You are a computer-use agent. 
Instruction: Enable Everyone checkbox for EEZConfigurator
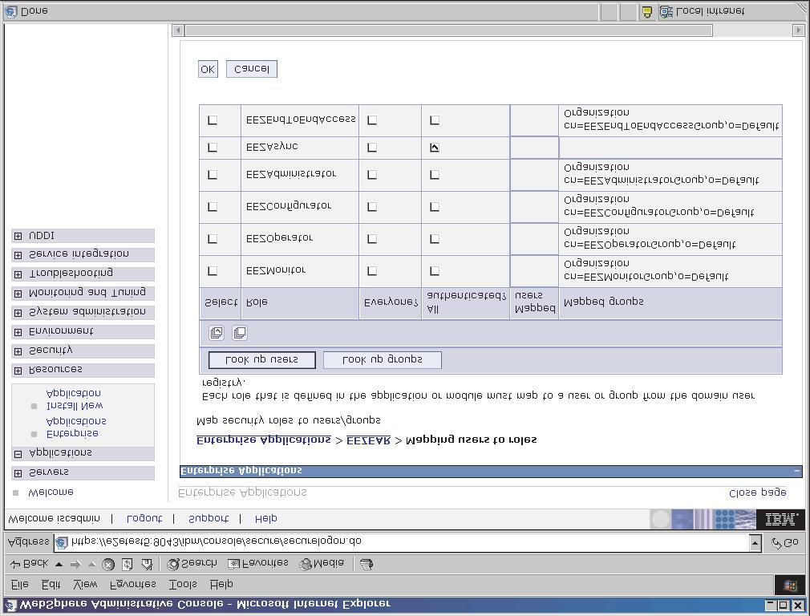coord(372,207)
